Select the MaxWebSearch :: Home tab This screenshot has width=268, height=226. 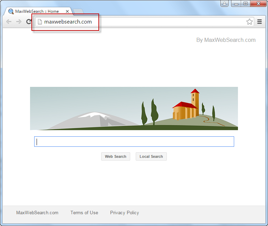(x=38, y=11)
